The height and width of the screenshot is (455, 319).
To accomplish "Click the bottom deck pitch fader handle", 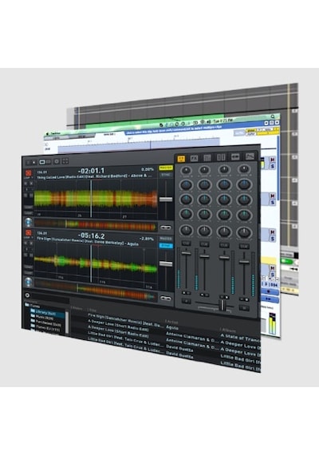I will coord(166,263).
